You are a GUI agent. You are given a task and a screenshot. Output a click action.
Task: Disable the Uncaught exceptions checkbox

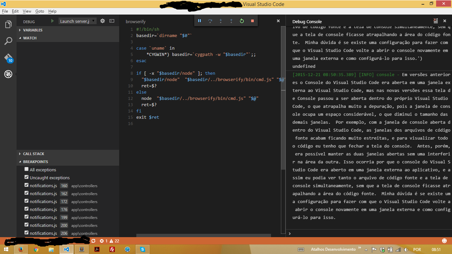tap(26, 177)
